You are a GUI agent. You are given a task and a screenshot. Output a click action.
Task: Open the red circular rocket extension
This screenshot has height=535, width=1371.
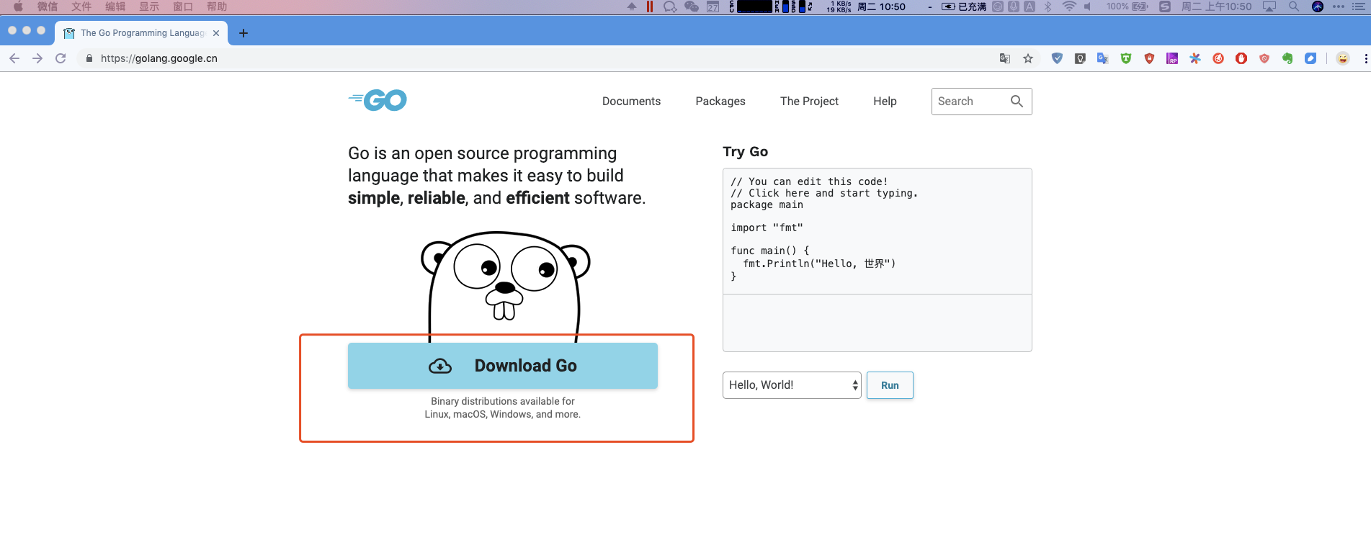[x=1218, y=58]
